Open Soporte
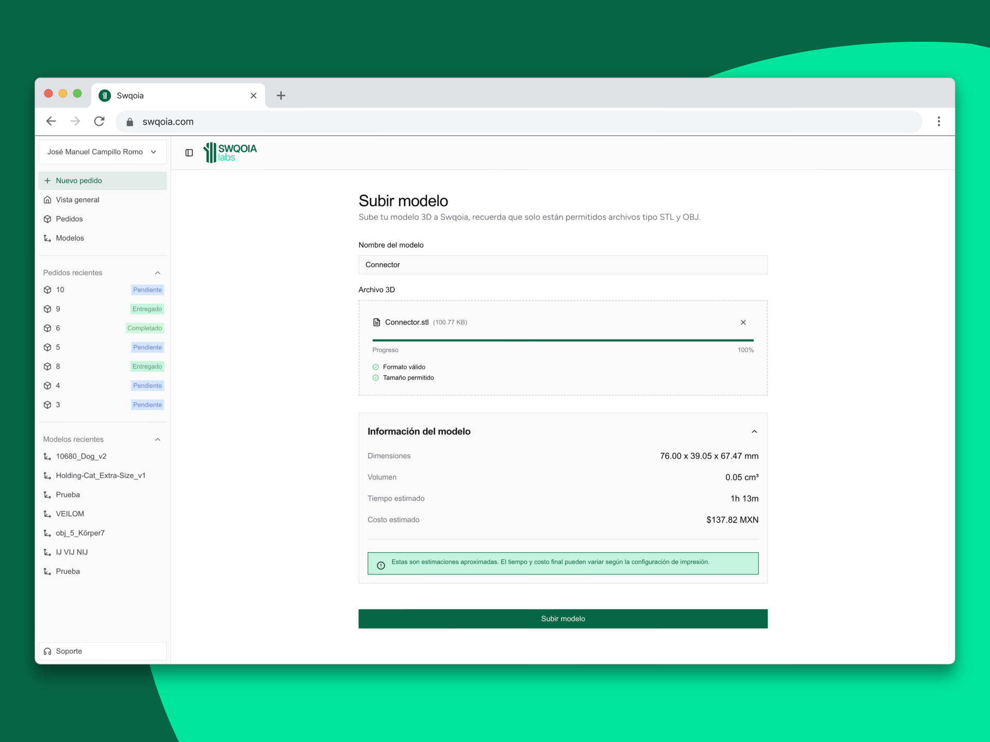The width and height of the screenshot is (990, 742). [103, 651]
